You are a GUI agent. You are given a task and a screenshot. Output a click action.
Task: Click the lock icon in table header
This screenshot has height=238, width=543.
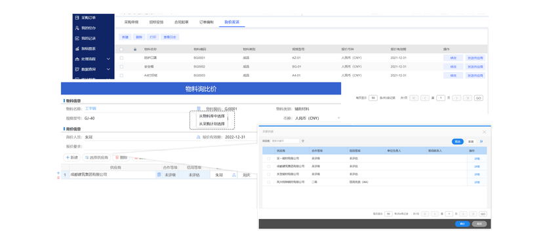click(135, 49)
